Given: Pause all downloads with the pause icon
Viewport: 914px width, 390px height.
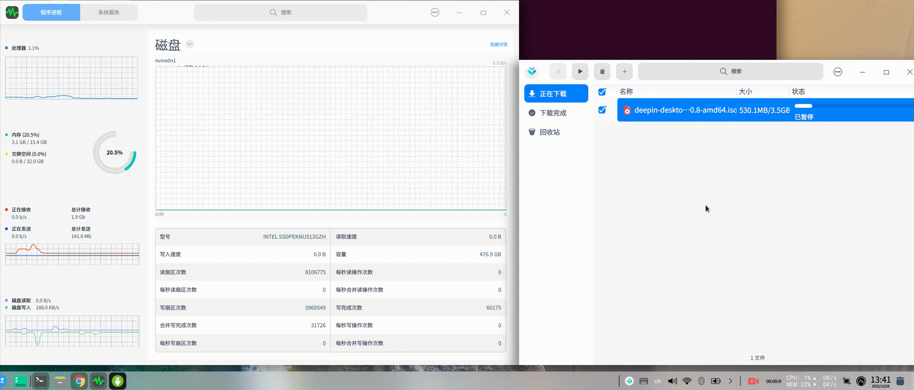Looking at the screenshot, I should point(558,71).
